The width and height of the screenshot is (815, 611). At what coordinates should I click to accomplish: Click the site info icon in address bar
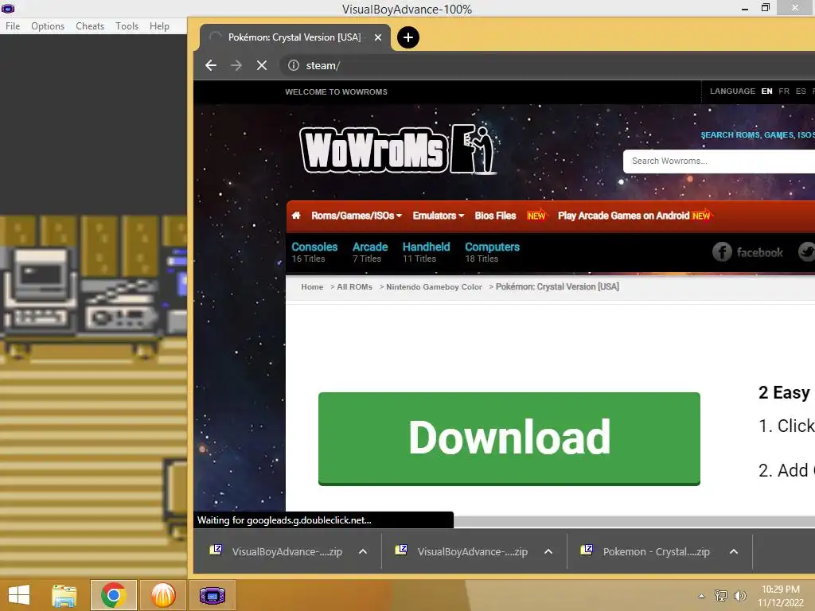(294, 65)
